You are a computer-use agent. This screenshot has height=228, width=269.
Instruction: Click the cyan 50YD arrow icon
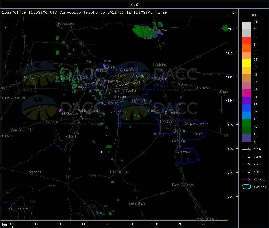tap(246, 149)
